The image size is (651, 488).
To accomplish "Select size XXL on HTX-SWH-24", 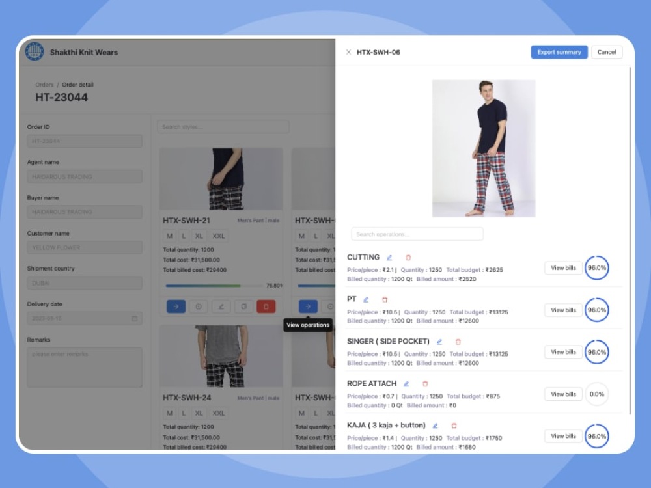I will click(218, 413).
